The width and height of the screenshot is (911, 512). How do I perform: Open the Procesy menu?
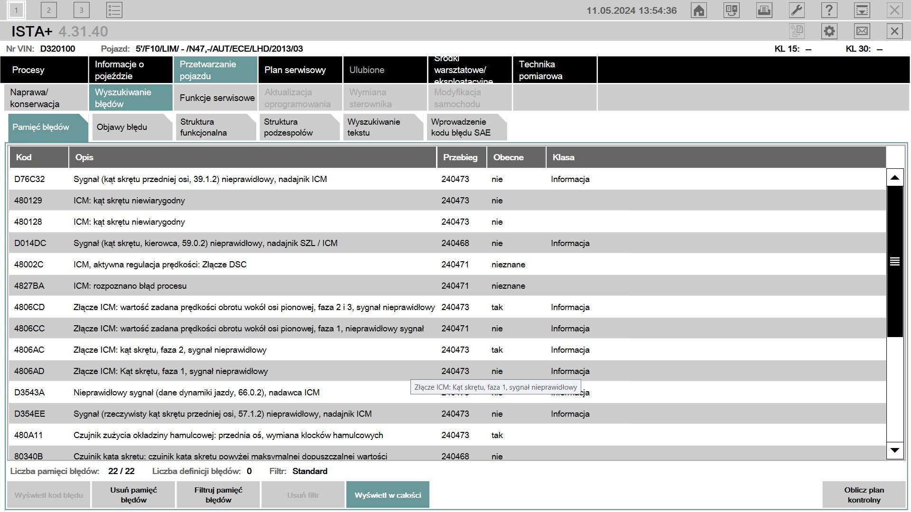(x=44, y=70)
